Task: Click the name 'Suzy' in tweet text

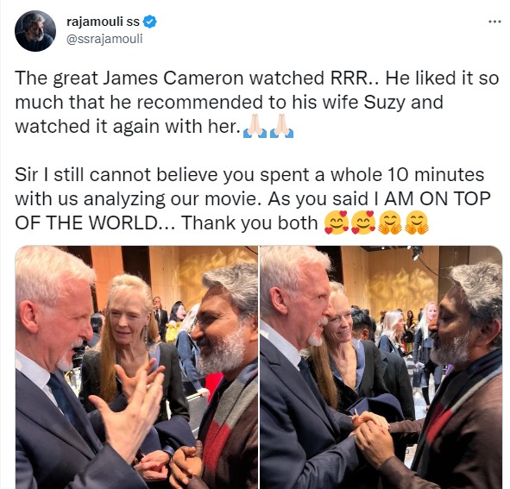Action: click(385, 102)
